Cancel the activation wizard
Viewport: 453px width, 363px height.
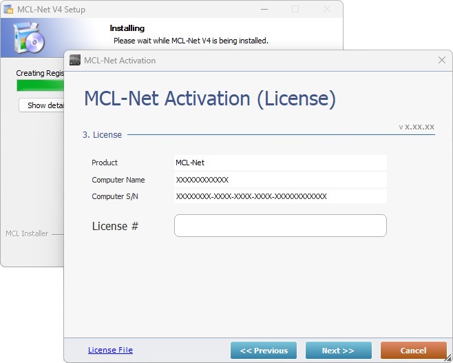414,351
